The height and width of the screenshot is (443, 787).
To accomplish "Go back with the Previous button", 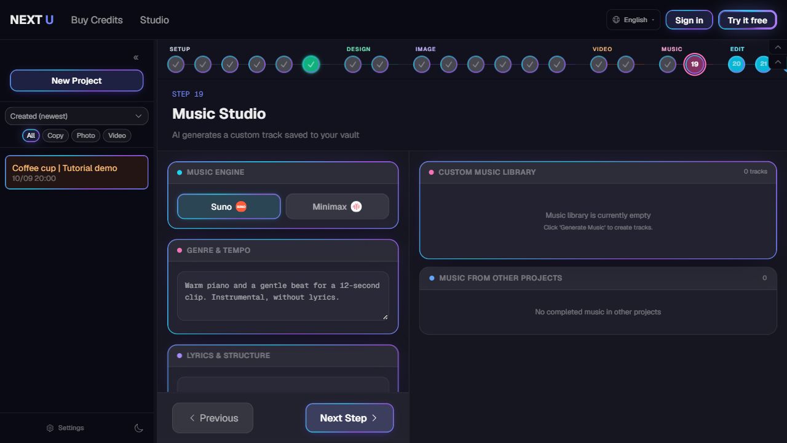I will [x=213, y=418].
